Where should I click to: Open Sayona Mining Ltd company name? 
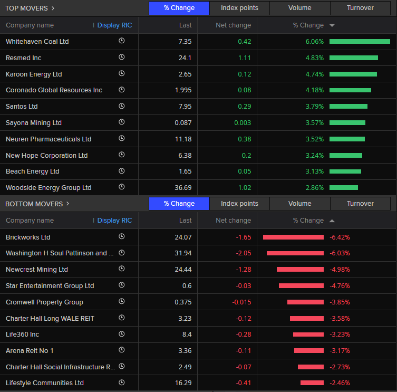click(33, 123)
